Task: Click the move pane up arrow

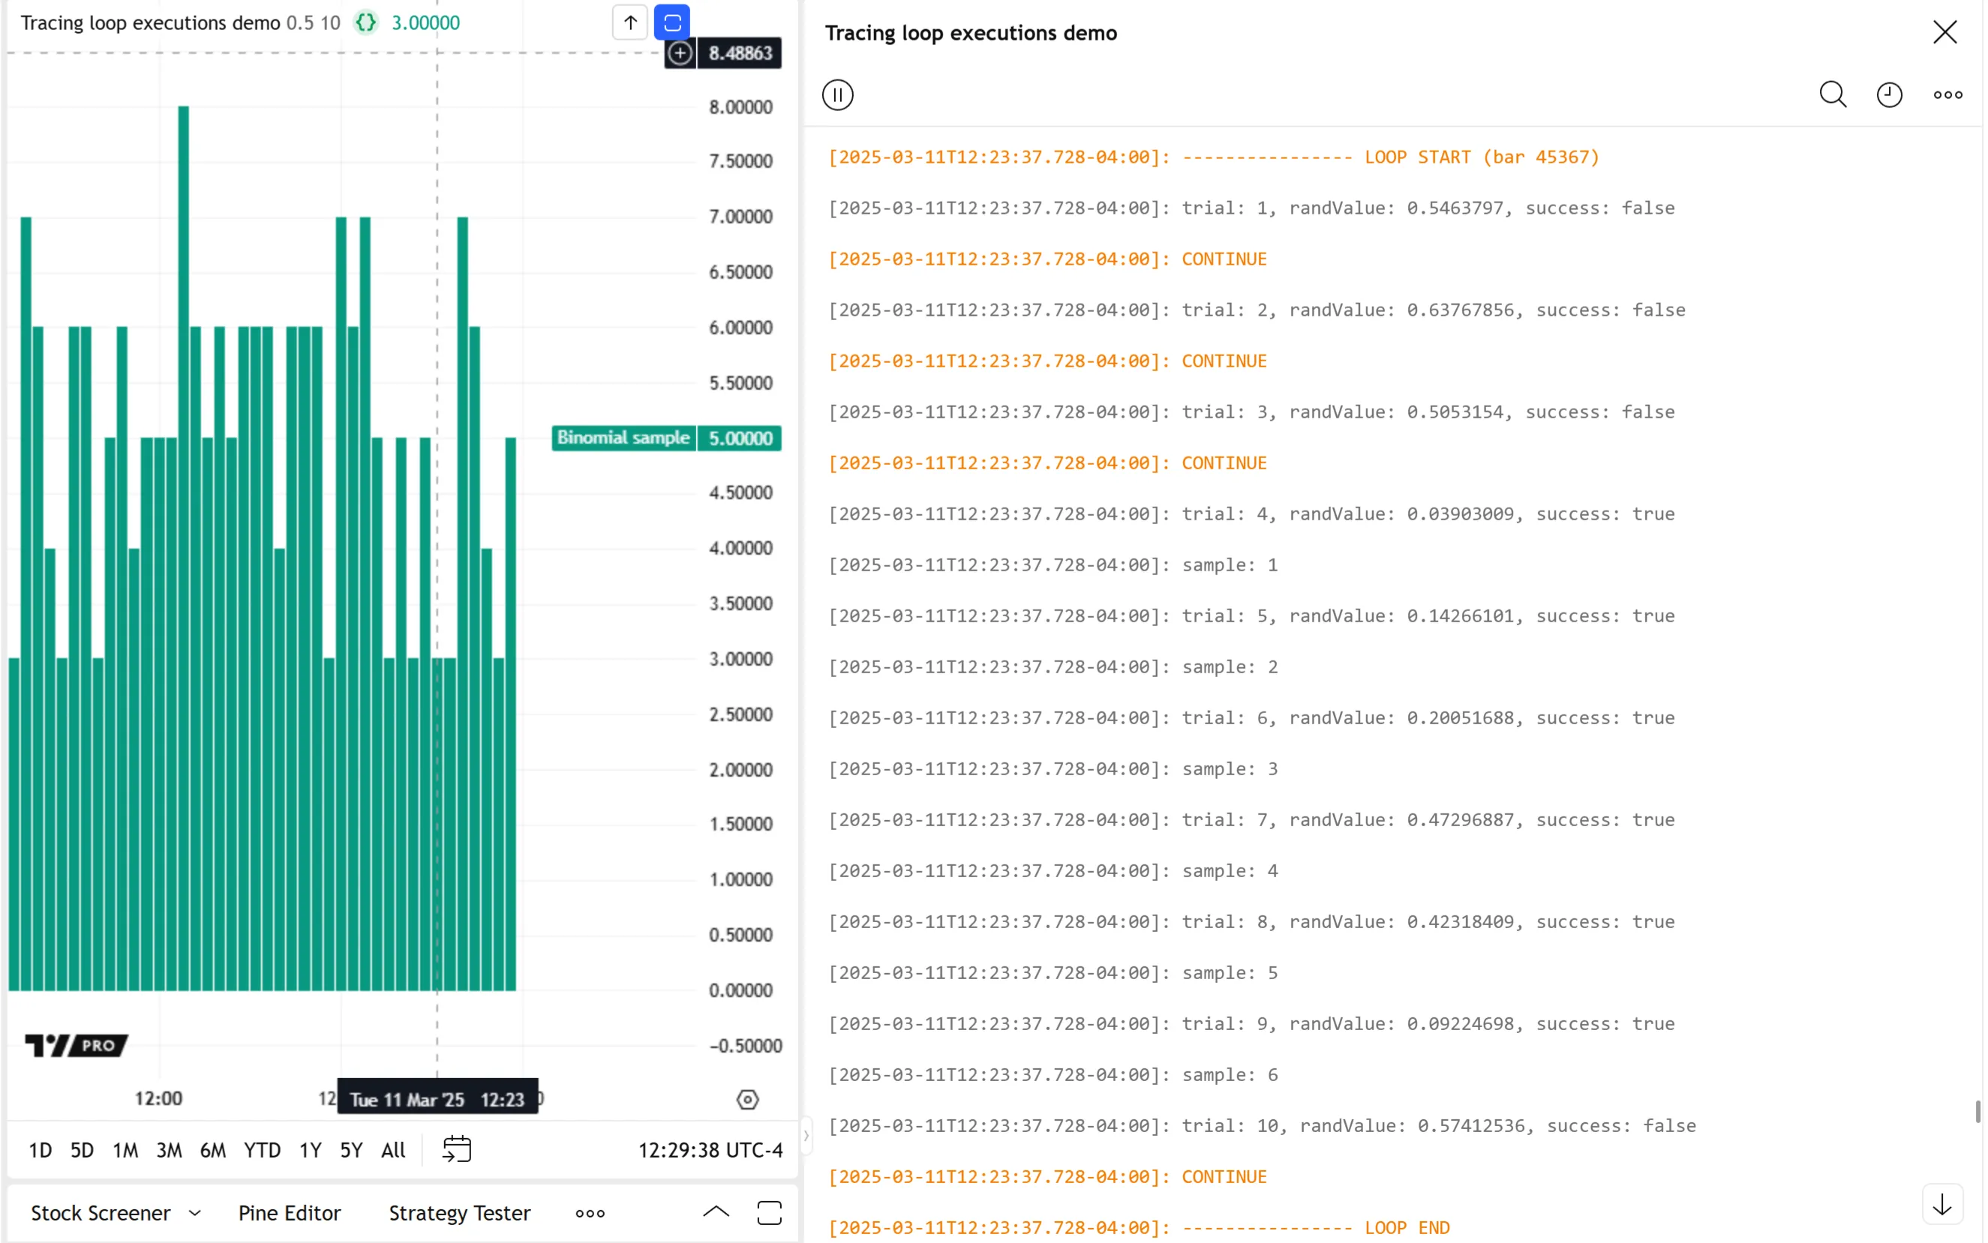Action: click(x=630, y=22)
